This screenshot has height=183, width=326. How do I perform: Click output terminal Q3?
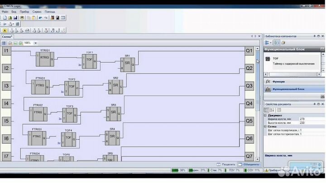click(x=249, y=86)
